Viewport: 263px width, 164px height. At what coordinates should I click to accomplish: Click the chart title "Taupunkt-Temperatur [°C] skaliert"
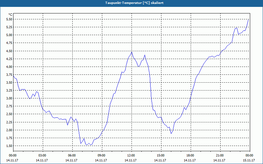(x=134, y=3)
